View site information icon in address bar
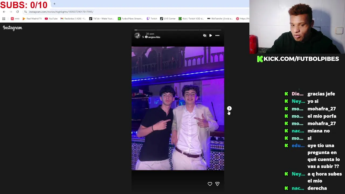The height and width of the screenshot is (194, 345). (x=26, y=12)
